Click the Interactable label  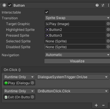11,12
